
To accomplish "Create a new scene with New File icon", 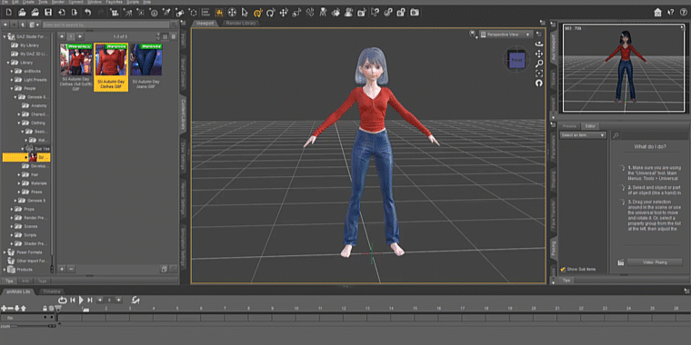I will coord(9,13).
